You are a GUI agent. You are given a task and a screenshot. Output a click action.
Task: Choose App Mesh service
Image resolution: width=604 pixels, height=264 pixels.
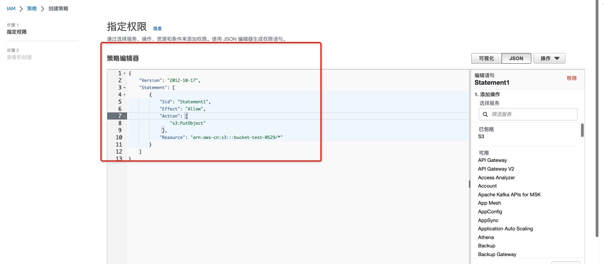tap(490, 203)
